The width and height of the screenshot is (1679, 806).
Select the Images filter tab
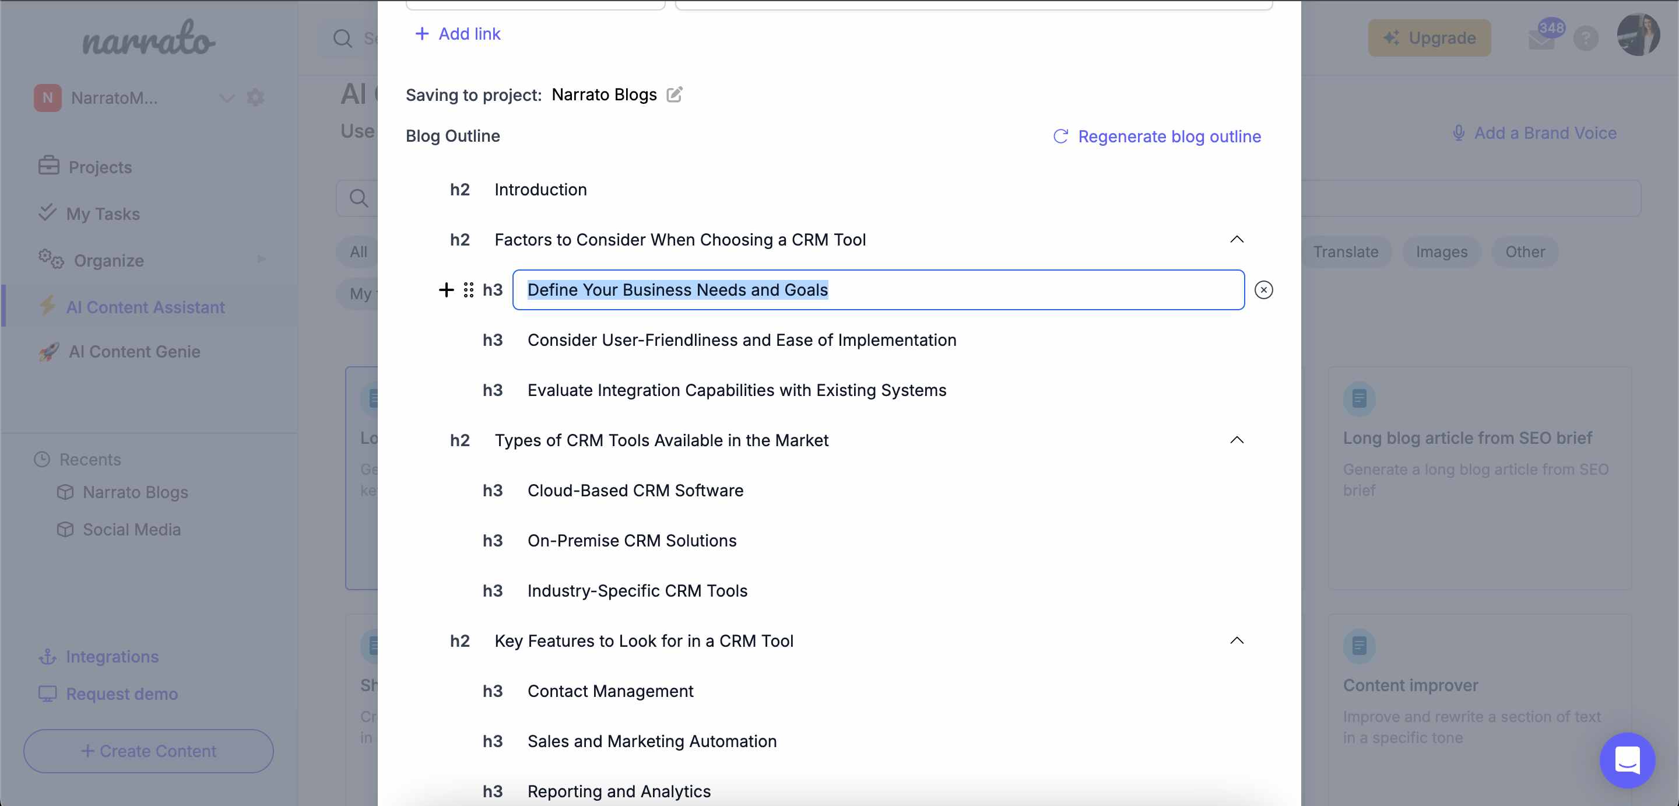pyautogui.click(x=1441, y=252)
